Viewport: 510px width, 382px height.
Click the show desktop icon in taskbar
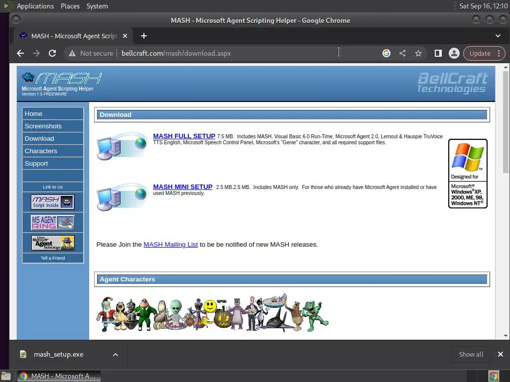[6, 377]
